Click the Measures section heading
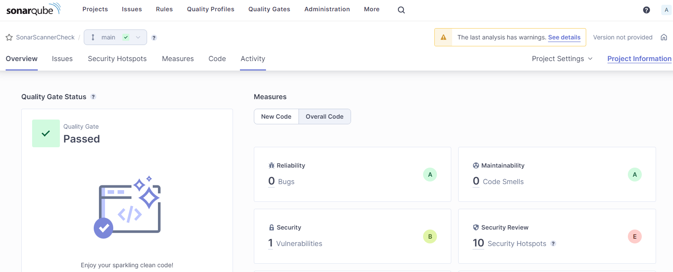 tap(270, 97)
